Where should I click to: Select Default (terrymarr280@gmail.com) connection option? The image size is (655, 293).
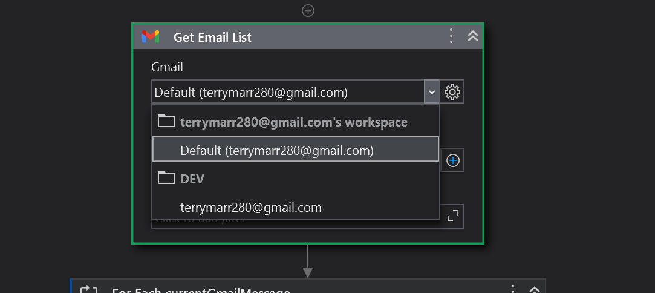coord(296,149)
